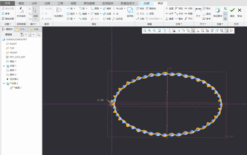Select the Fillet (圆角) tool
Viewport: 247px width, 155px height.
95,9
